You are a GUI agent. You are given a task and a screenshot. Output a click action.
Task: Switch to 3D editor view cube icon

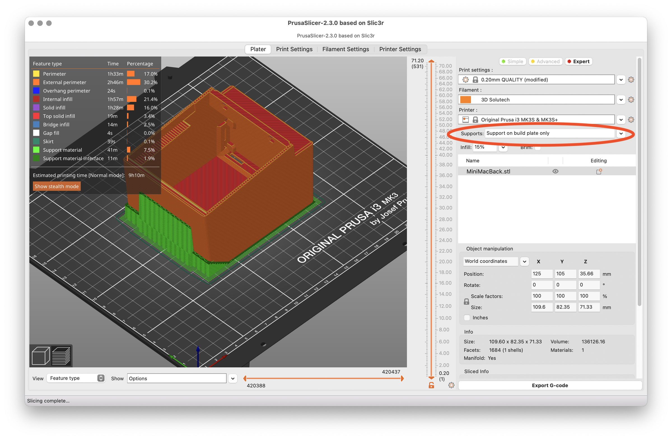(x=40, y=356)
